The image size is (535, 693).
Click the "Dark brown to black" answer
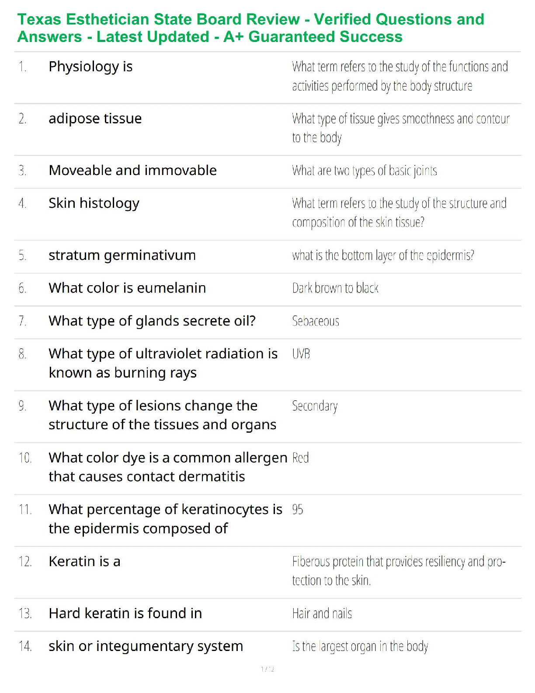click(x=335, y=288)
